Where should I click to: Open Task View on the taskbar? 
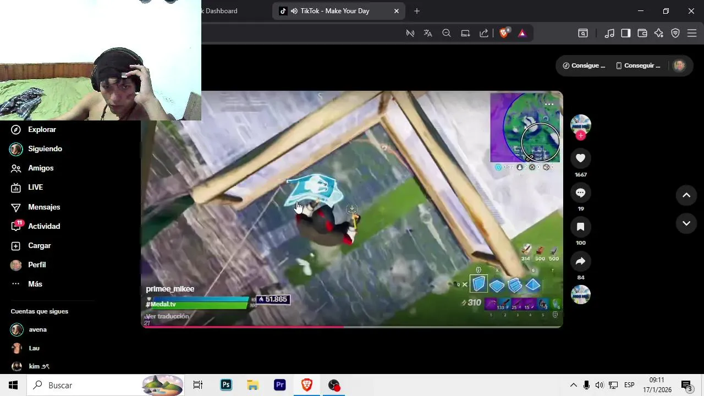[x=198, y=385]
